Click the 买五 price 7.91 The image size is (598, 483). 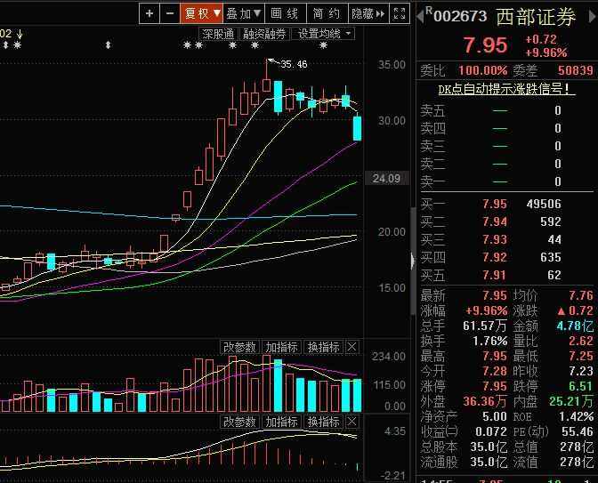tap(495, 275)
